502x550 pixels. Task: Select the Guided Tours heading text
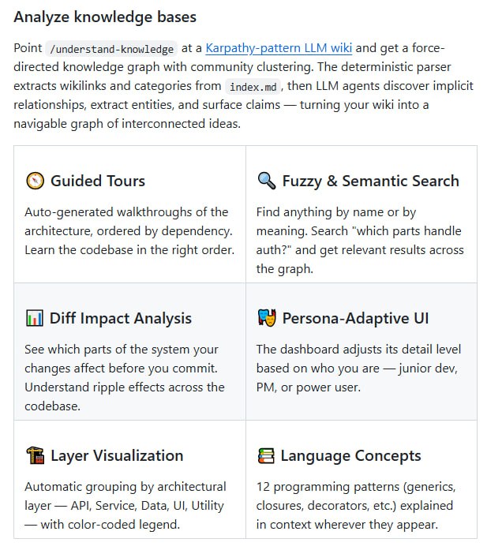[98, 181]
